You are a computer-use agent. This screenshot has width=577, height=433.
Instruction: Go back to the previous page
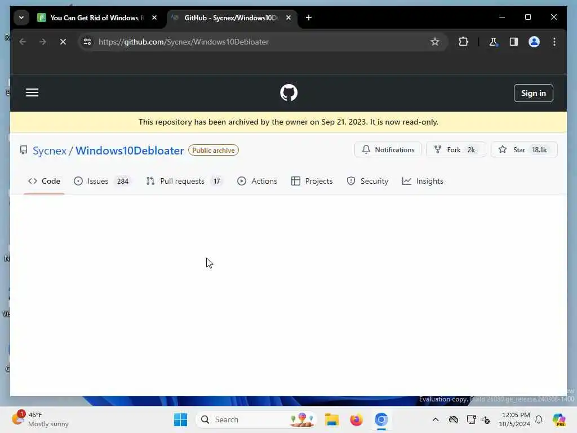(x=23, y=42)
